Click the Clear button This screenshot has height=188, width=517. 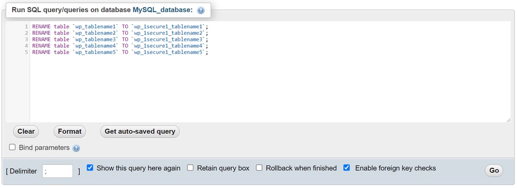coord(26,132)
